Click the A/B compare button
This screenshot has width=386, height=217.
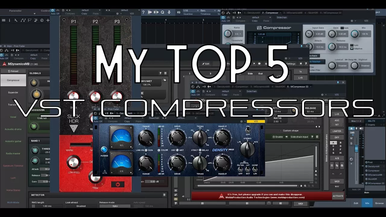[x=337, y=158]
